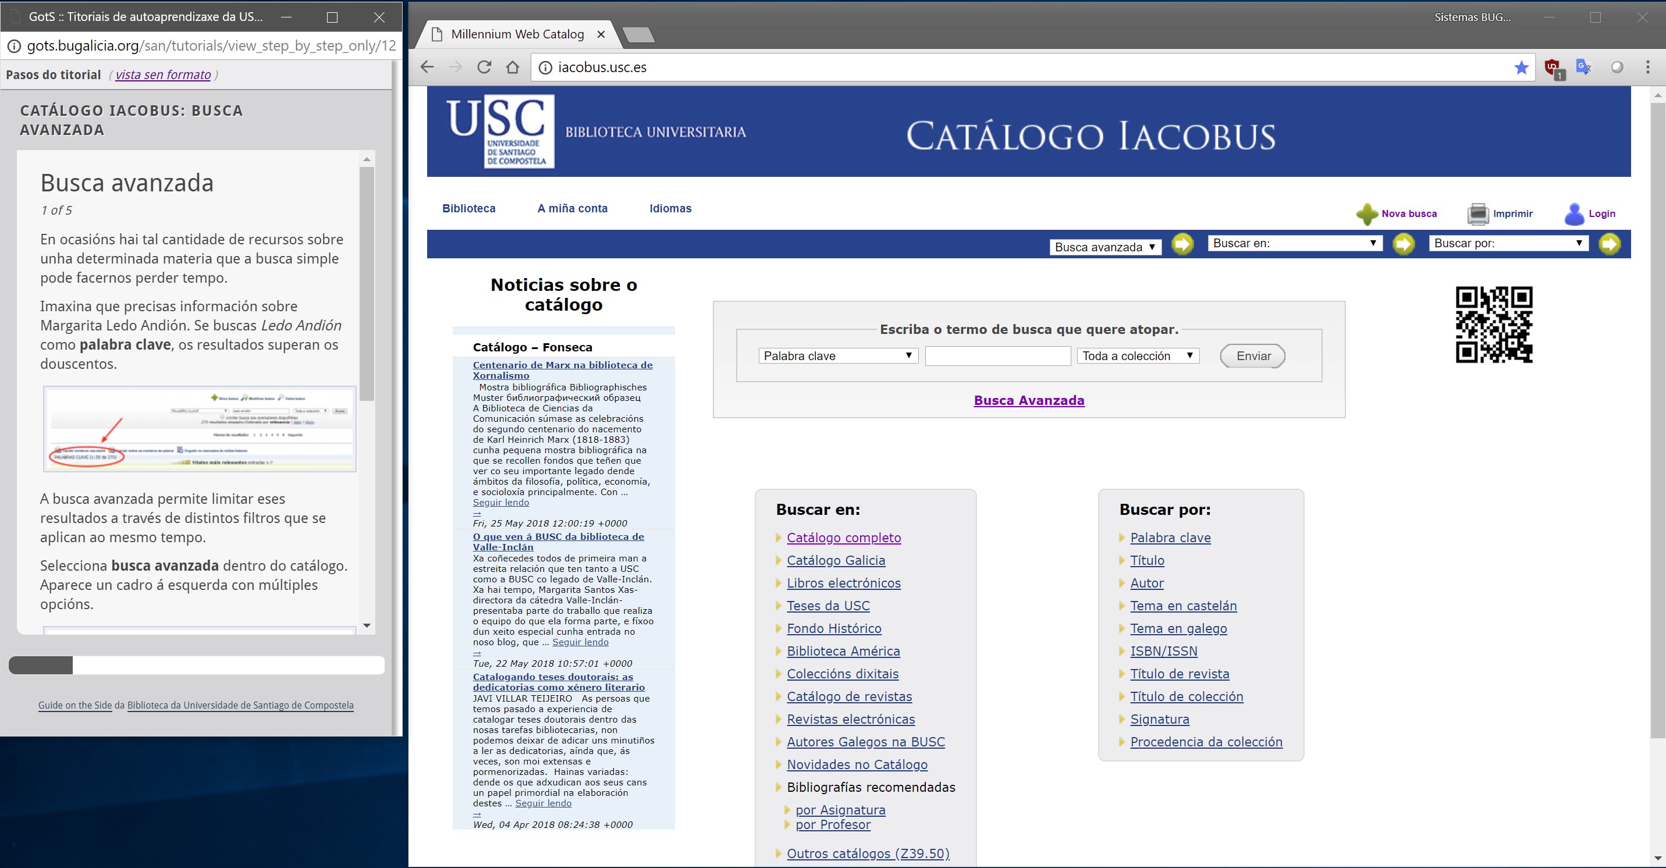1666x868 pixels.
Task: Search by Tema en galego link
Action: click(x=1178, y=628)
